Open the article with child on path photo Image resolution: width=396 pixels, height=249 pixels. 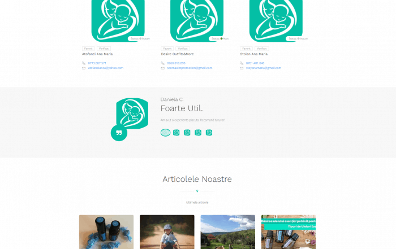(x=167, y=232)
